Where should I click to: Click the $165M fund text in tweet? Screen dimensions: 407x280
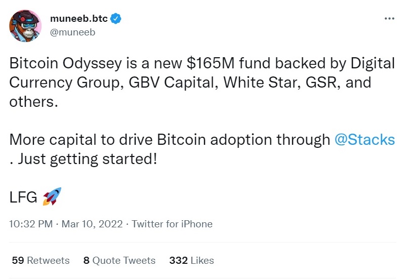(228, 63)
